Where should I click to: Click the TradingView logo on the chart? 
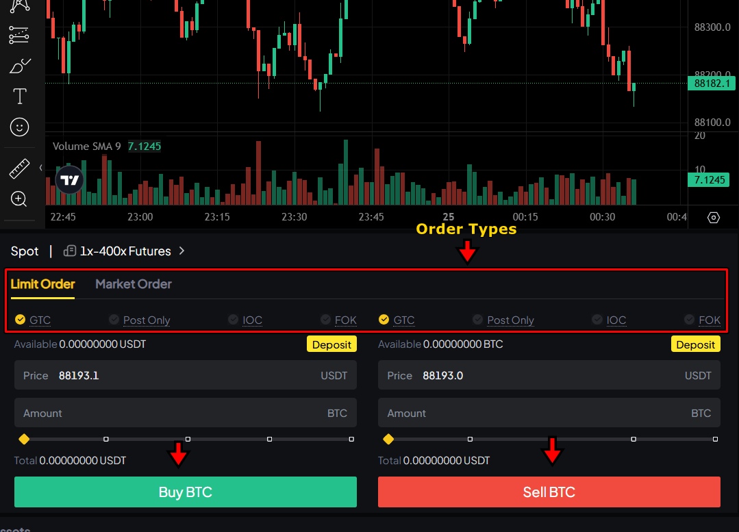click(70, 180)
